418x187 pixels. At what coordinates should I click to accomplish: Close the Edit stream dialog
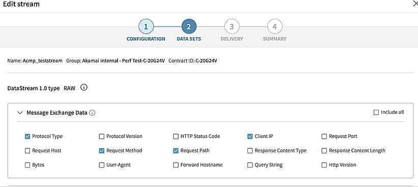point(415,4)
